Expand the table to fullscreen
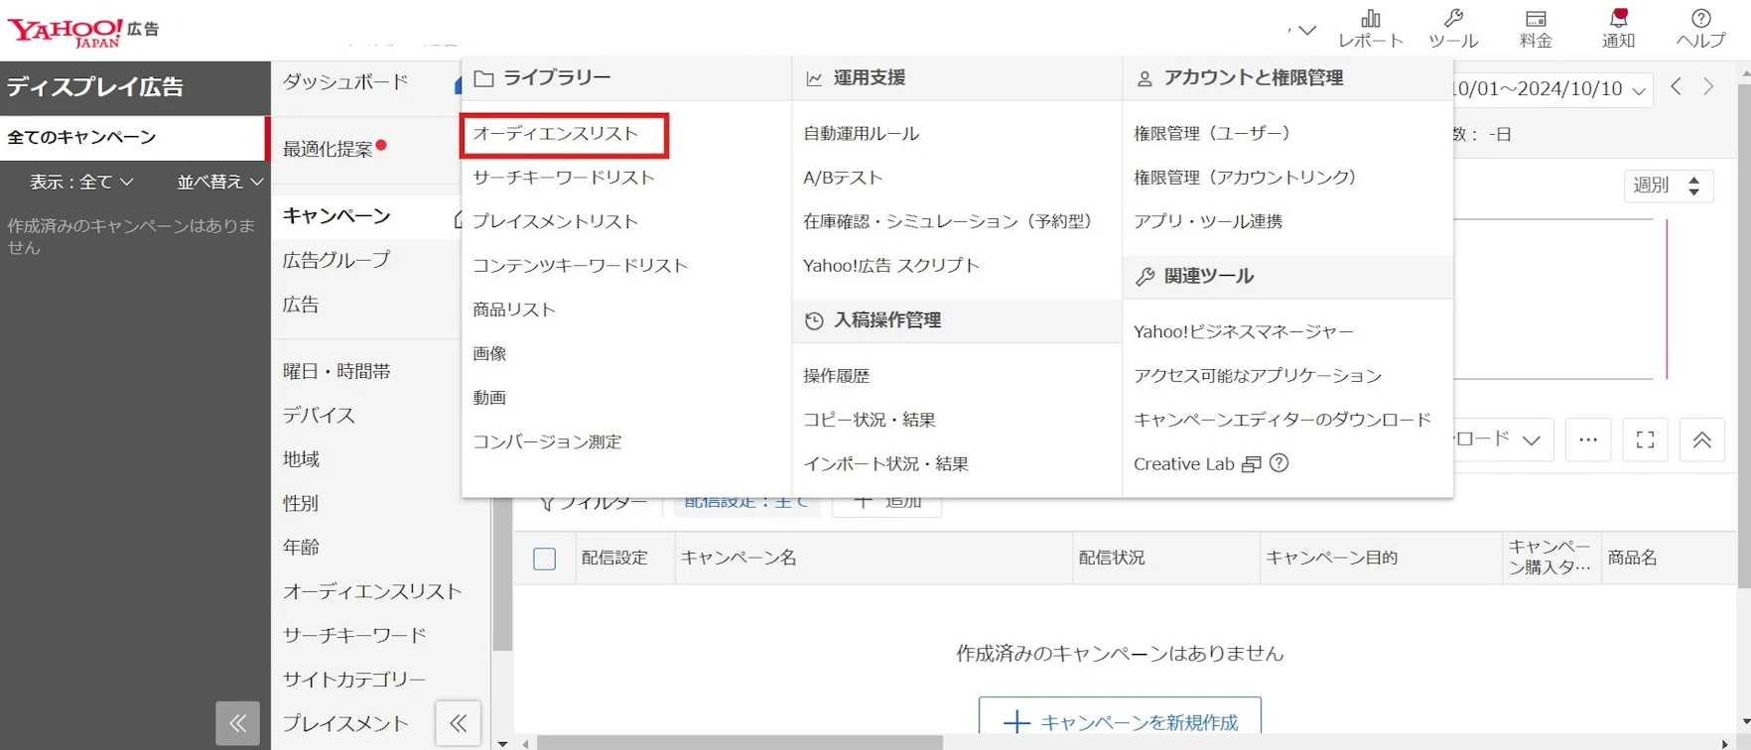1751x750 pixels. [1645, 439]
